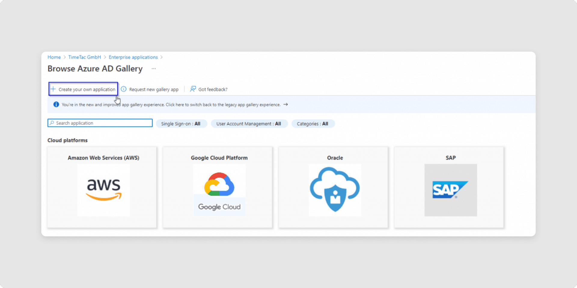Screen dimensions: 577x288
Task: Go to the Home breadcrumb
Action: (54, 57)
